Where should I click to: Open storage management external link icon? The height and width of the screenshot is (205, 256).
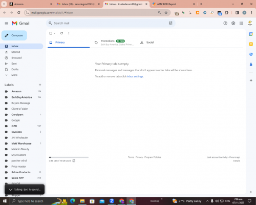click(x=74, y=161)
